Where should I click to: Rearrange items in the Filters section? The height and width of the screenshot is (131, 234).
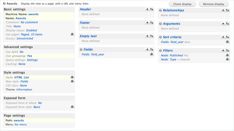tap(227, 50)
